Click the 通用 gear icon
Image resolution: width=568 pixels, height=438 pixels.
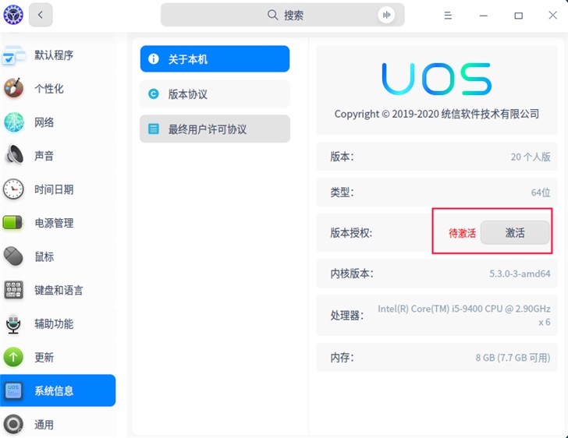click(13, 424)
